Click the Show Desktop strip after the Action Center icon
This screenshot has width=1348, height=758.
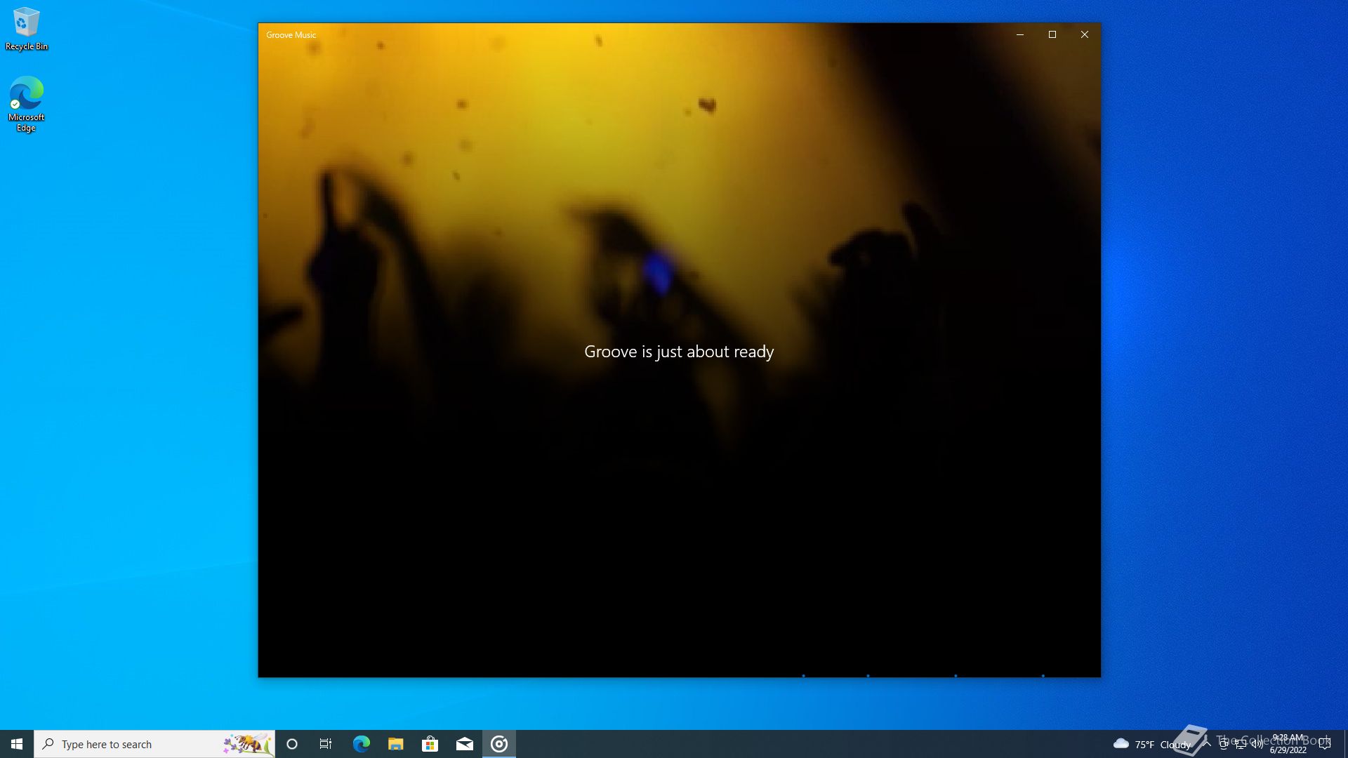click(1345, 744)
